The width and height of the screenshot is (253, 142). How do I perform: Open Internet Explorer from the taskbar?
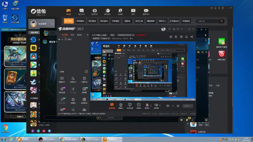tap(12, 139)
